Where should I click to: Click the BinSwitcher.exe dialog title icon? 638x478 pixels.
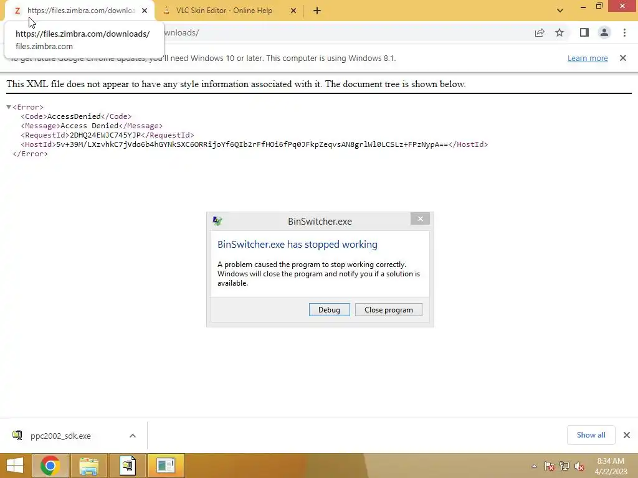coord(217,221)
